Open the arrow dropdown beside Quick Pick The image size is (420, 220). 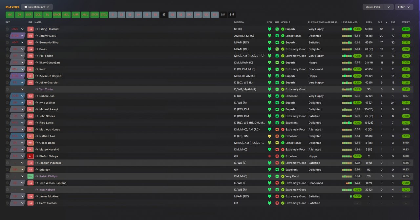pyautogui.click(x=389, y=7)
